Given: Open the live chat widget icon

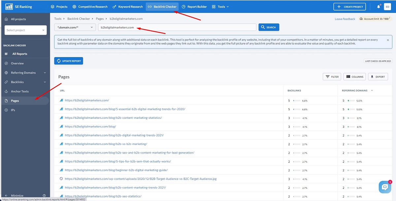Looking at the screenshot, I should click(385, 187).
